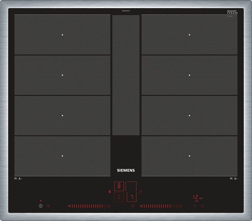
Task: Select the zone display showing 8
Action: coord(119,187)
